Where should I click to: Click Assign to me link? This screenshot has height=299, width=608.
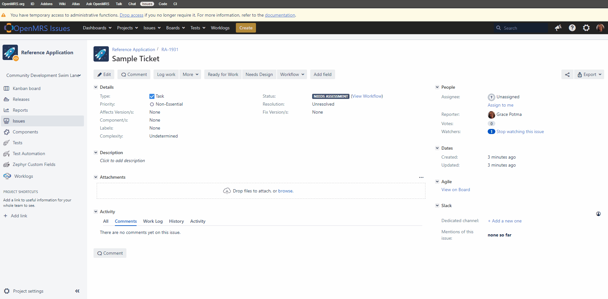(x=500, y=105)
